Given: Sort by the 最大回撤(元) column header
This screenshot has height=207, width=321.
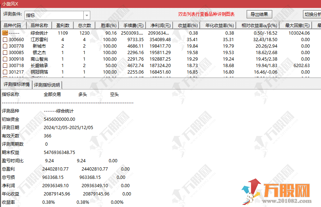Looking at the screenshot, I should [296, 26].
